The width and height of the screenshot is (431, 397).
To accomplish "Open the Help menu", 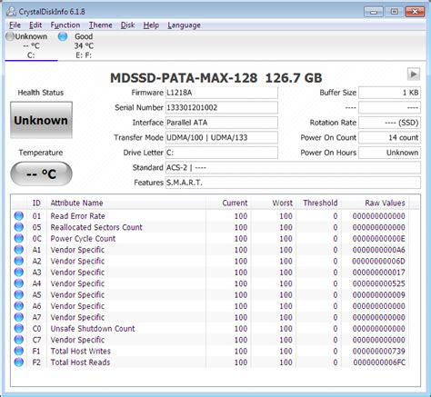I will [x=151, y=25].
